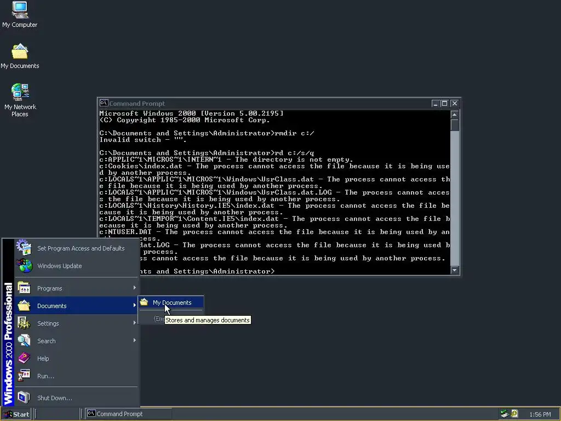Screen dimensions: 561x421
Task: Open the My Computer desktop icon
Action: tap(20, 14)
